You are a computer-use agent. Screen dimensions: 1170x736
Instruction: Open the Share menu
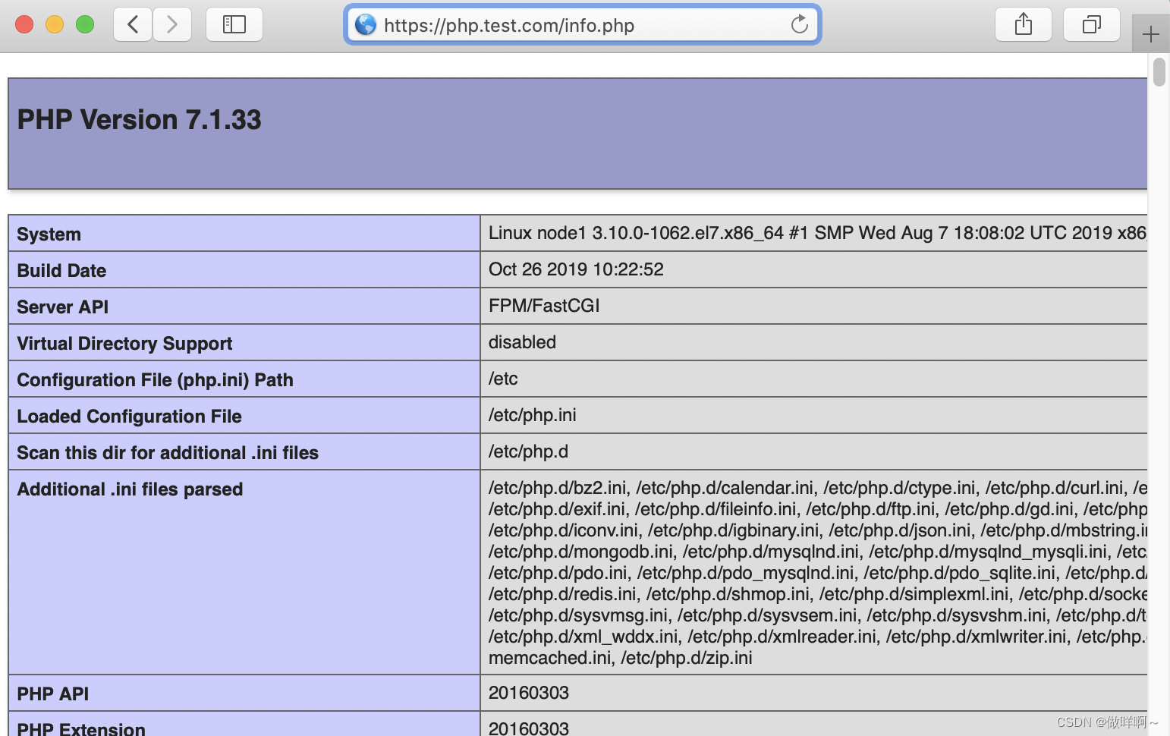(1024, 24)
